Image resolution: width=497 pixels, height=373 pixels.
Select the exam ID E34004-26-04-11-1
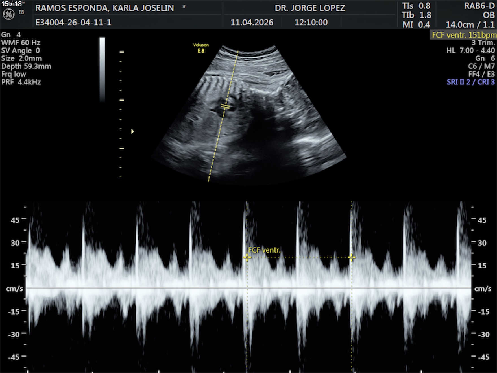coord(73,22)
